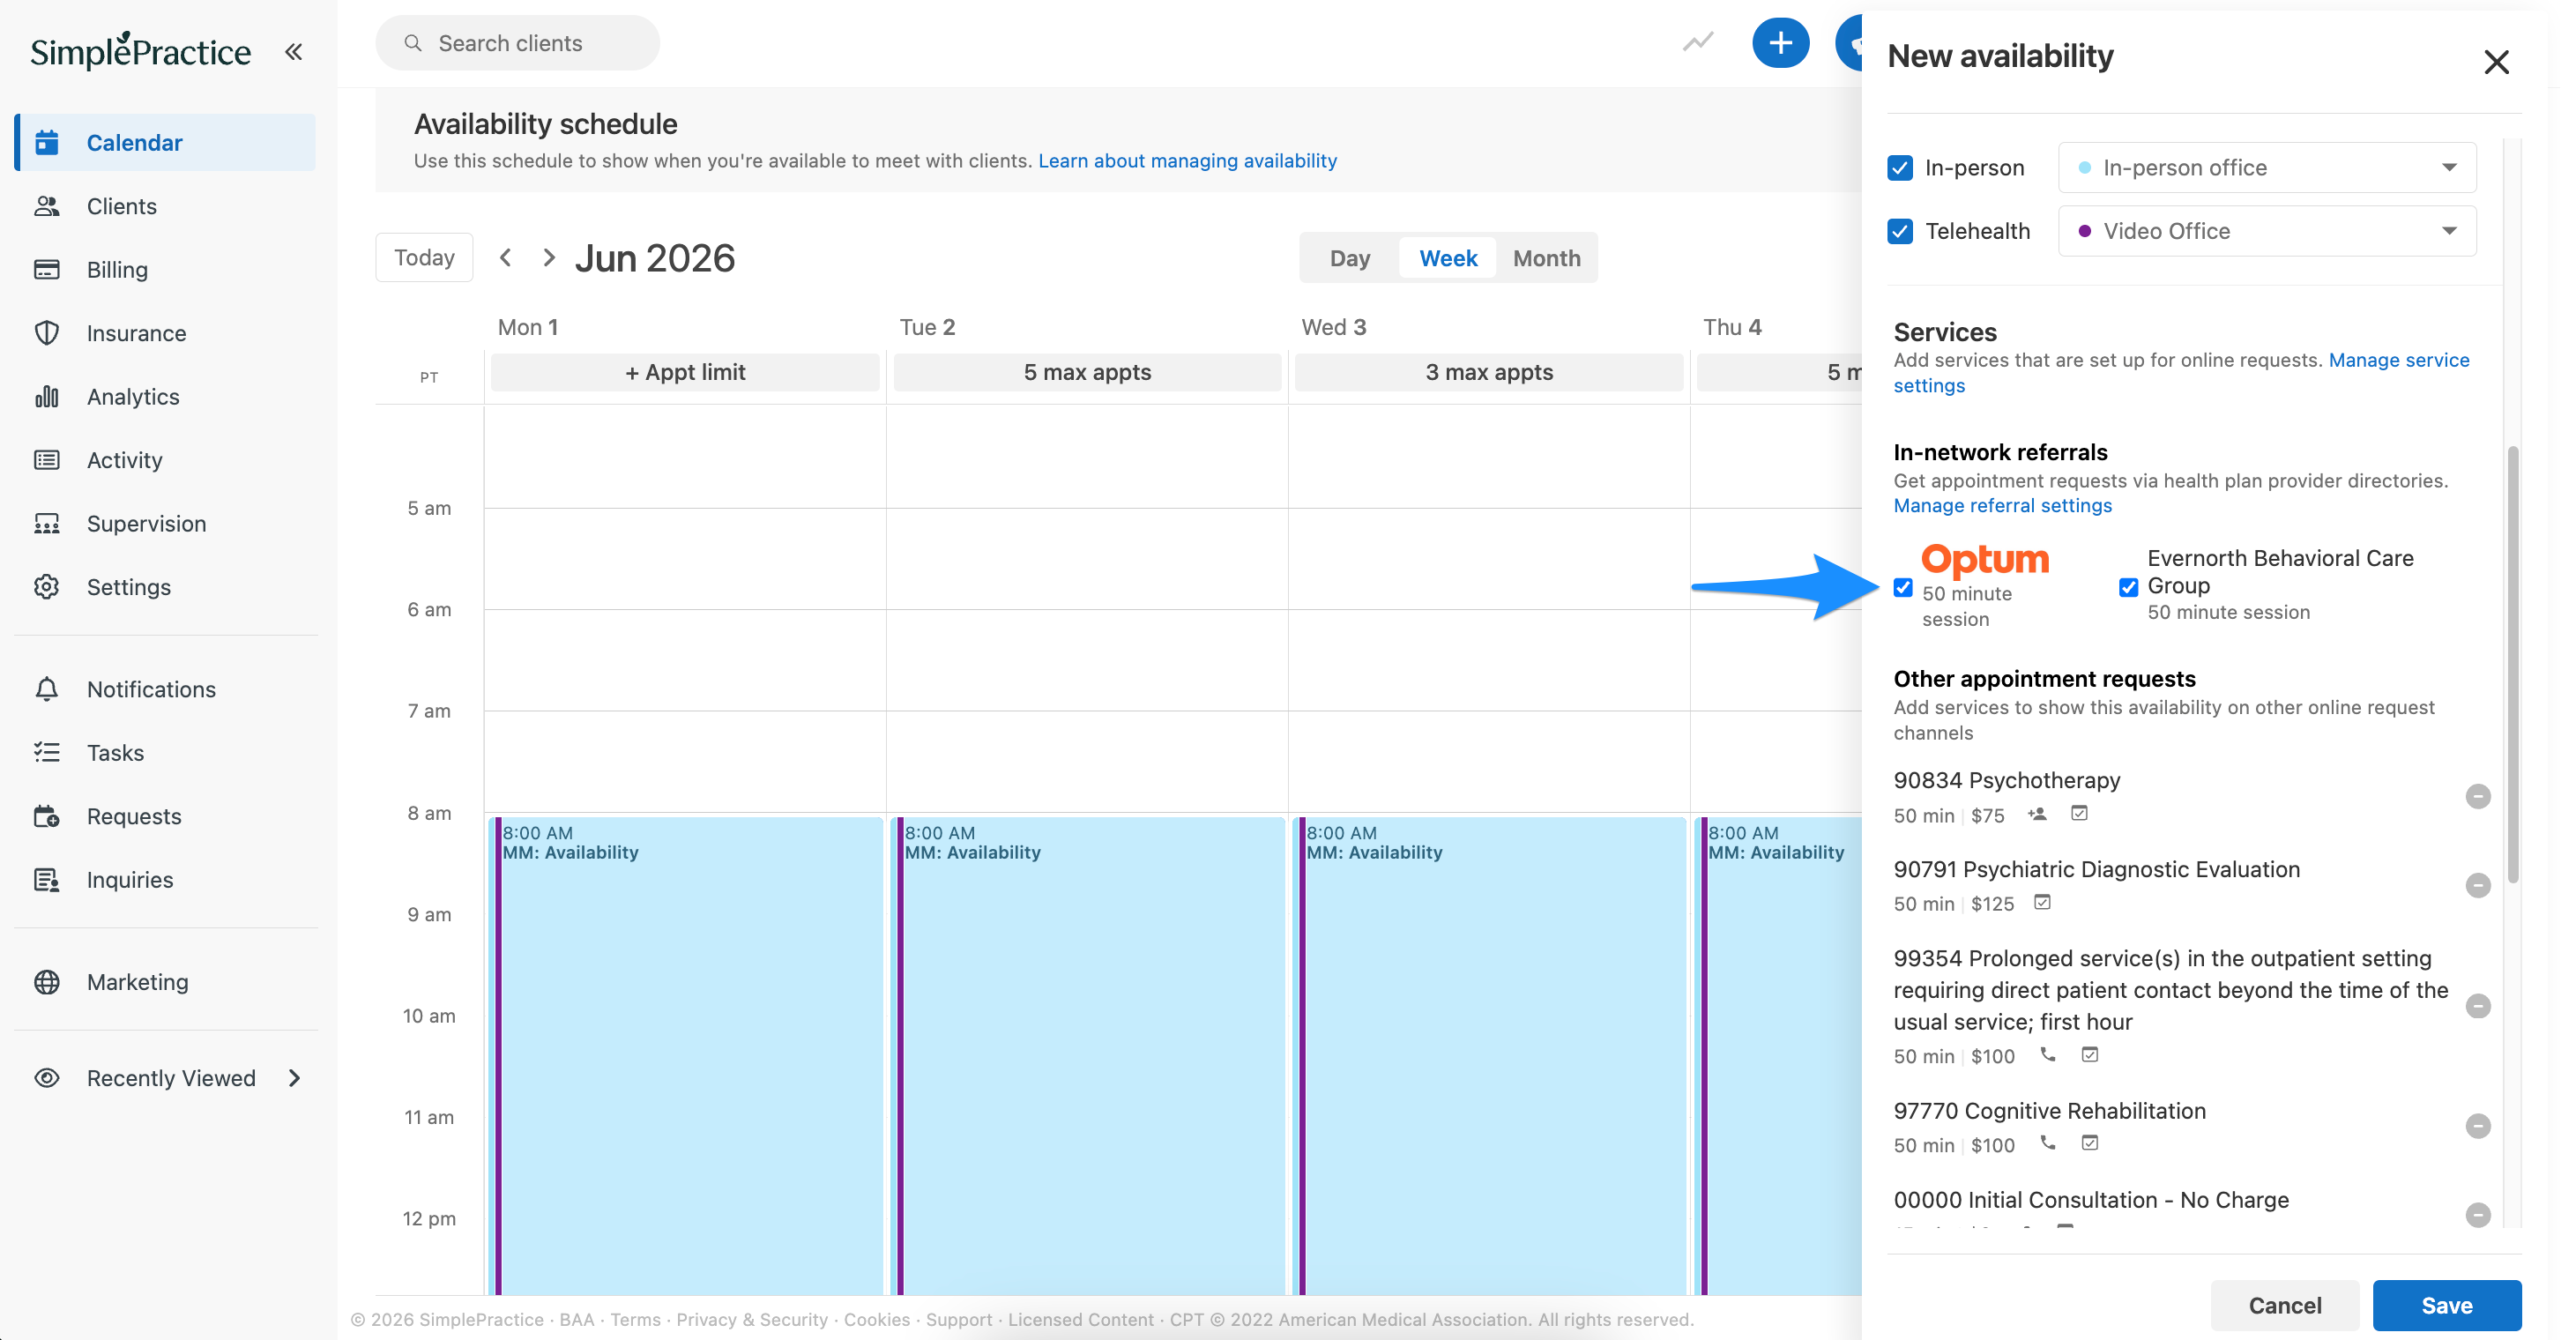Viewport: 2576px width, 1340px height.
Task: Remove 90791 Psychiatric Diagnostic Evaluation service
Action: tap(2478, 885)
